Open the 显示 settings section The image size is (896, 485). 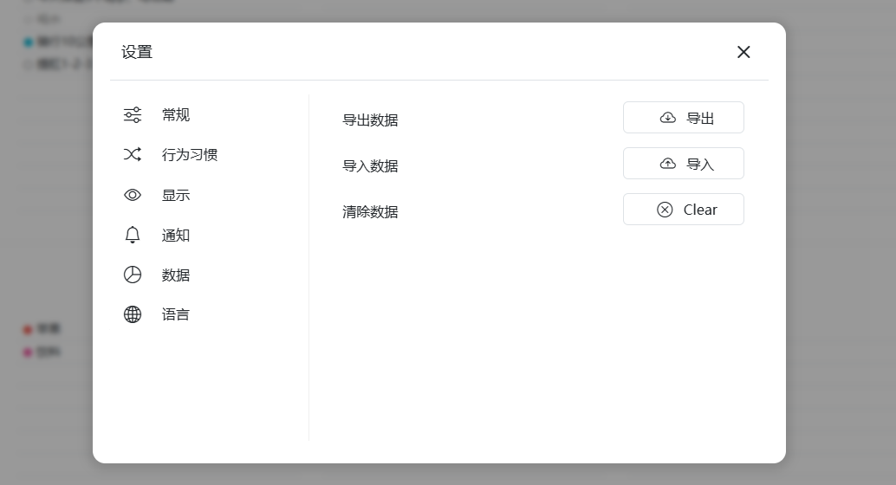(x=175, y=195)
